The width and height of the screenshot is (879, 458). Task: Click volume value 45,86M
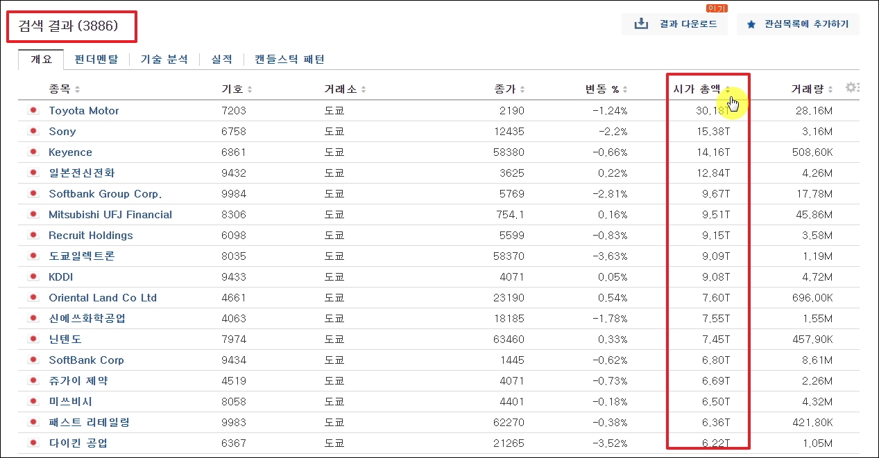pos(814,215)
